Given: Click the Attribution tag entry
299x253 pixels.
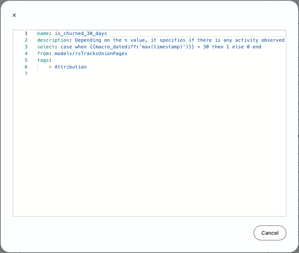Looking at the screenshot, I should tap(71, 67).
